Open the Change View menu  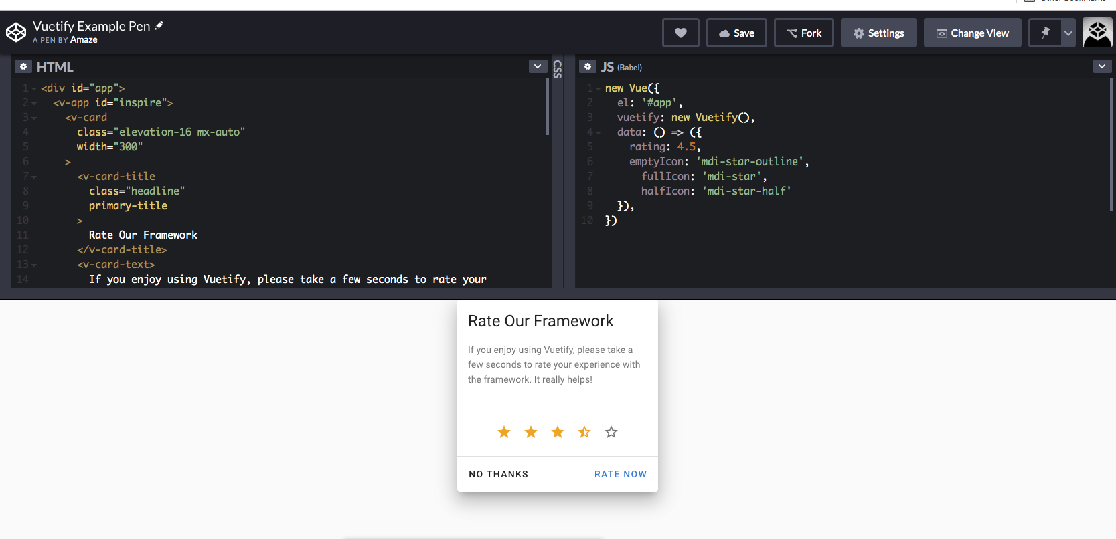click(x=973, y=33)
